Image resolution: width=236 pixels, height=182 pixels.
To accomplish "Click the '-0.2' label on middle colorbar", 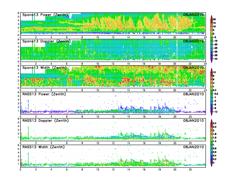I will pos(215,94).
